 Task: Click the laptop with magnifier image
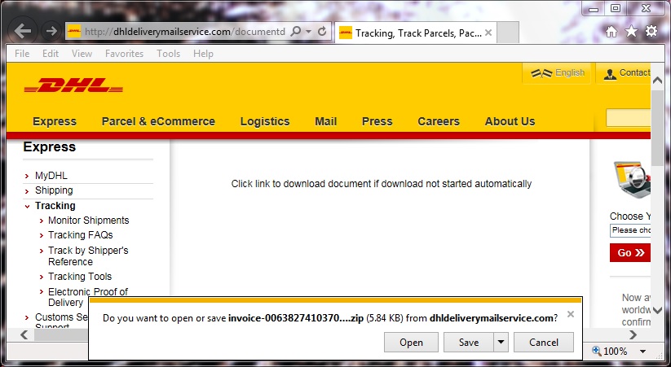(x=632, y=180)
